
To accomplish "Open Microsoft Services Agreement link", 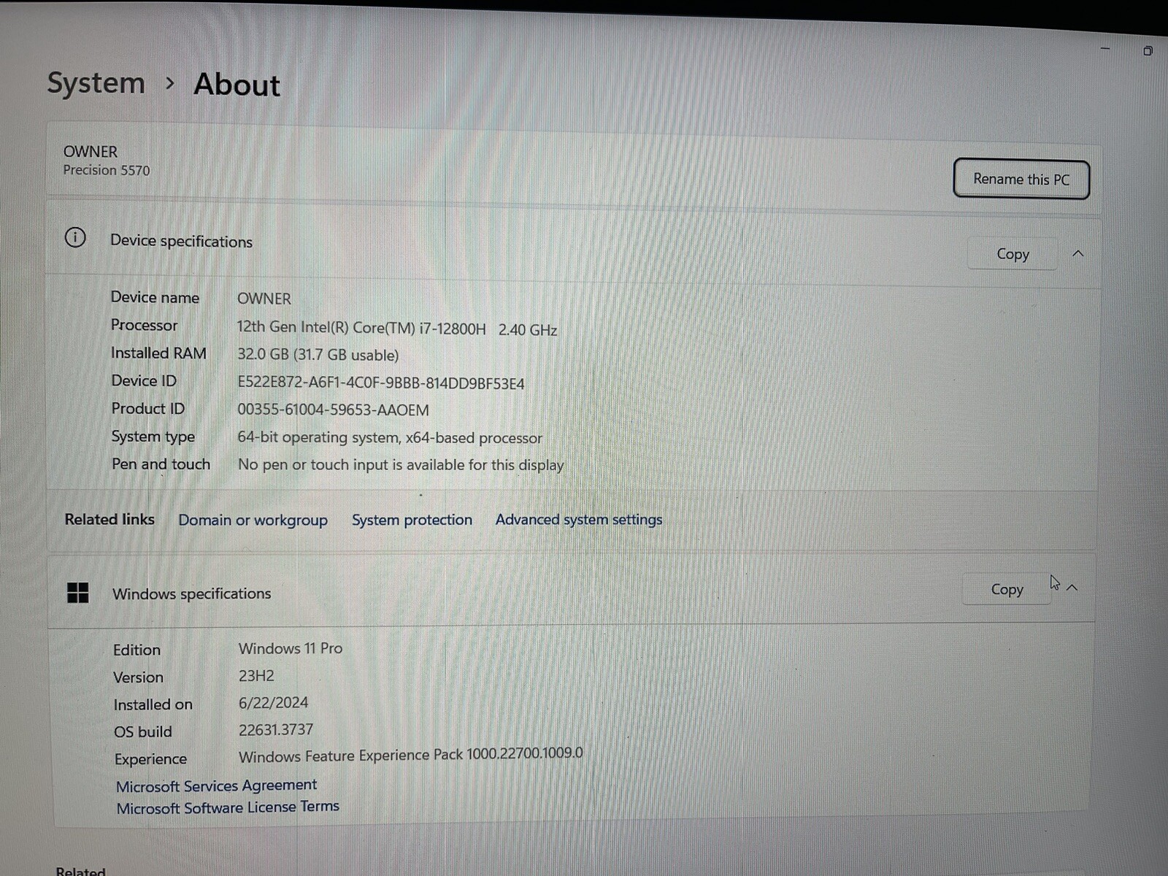I will [216, 785].
